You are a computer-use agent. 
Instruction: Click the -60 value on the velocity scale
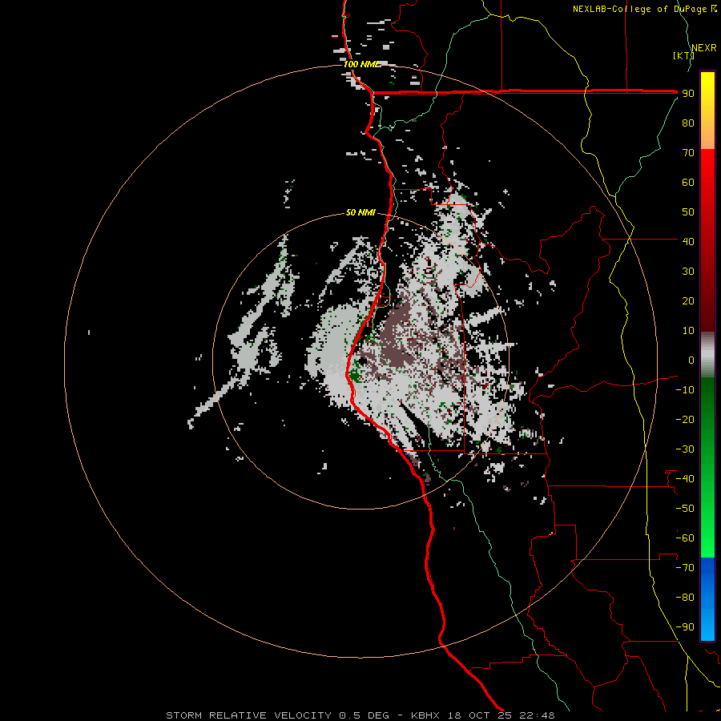[685, 538]
